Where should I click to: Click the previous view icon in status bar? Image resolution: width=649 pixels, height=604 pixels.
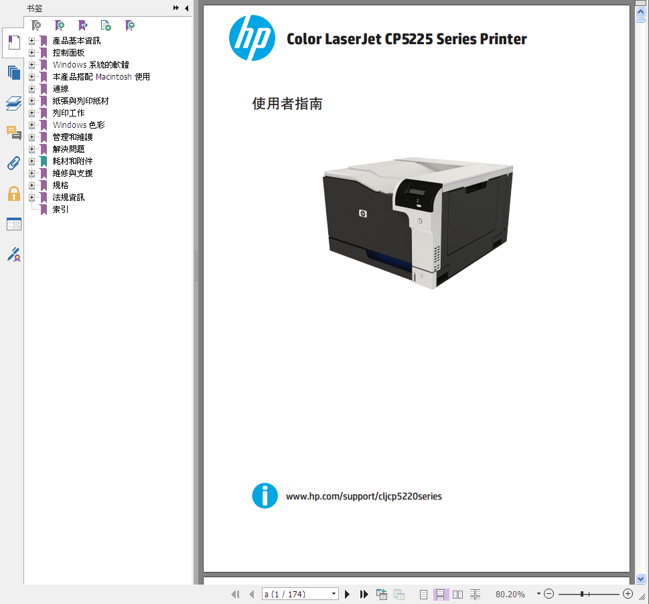(x=382, y=595)
